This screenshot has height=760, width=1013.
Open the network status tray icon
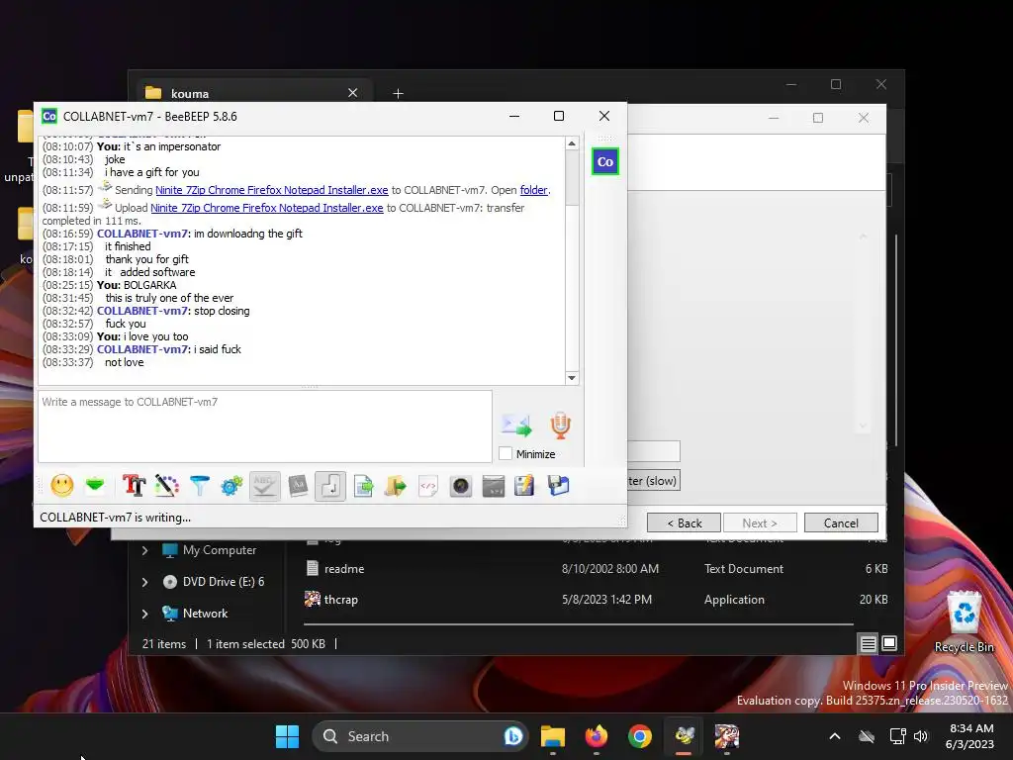click(x=897, y=736)
